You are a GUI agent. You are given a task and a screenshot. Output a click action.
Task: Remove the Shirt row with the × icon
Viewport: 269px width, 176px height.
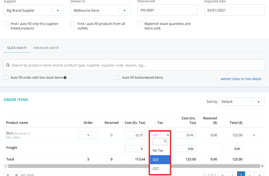254,135
